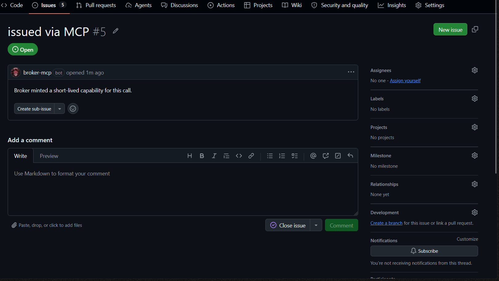The width and height of the screenshot is (499, 281).
Task: Open the repository Settings tab
Action: (430, 5)
